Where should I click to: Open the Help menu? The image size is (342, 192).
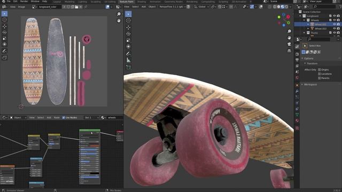[44, 1]
